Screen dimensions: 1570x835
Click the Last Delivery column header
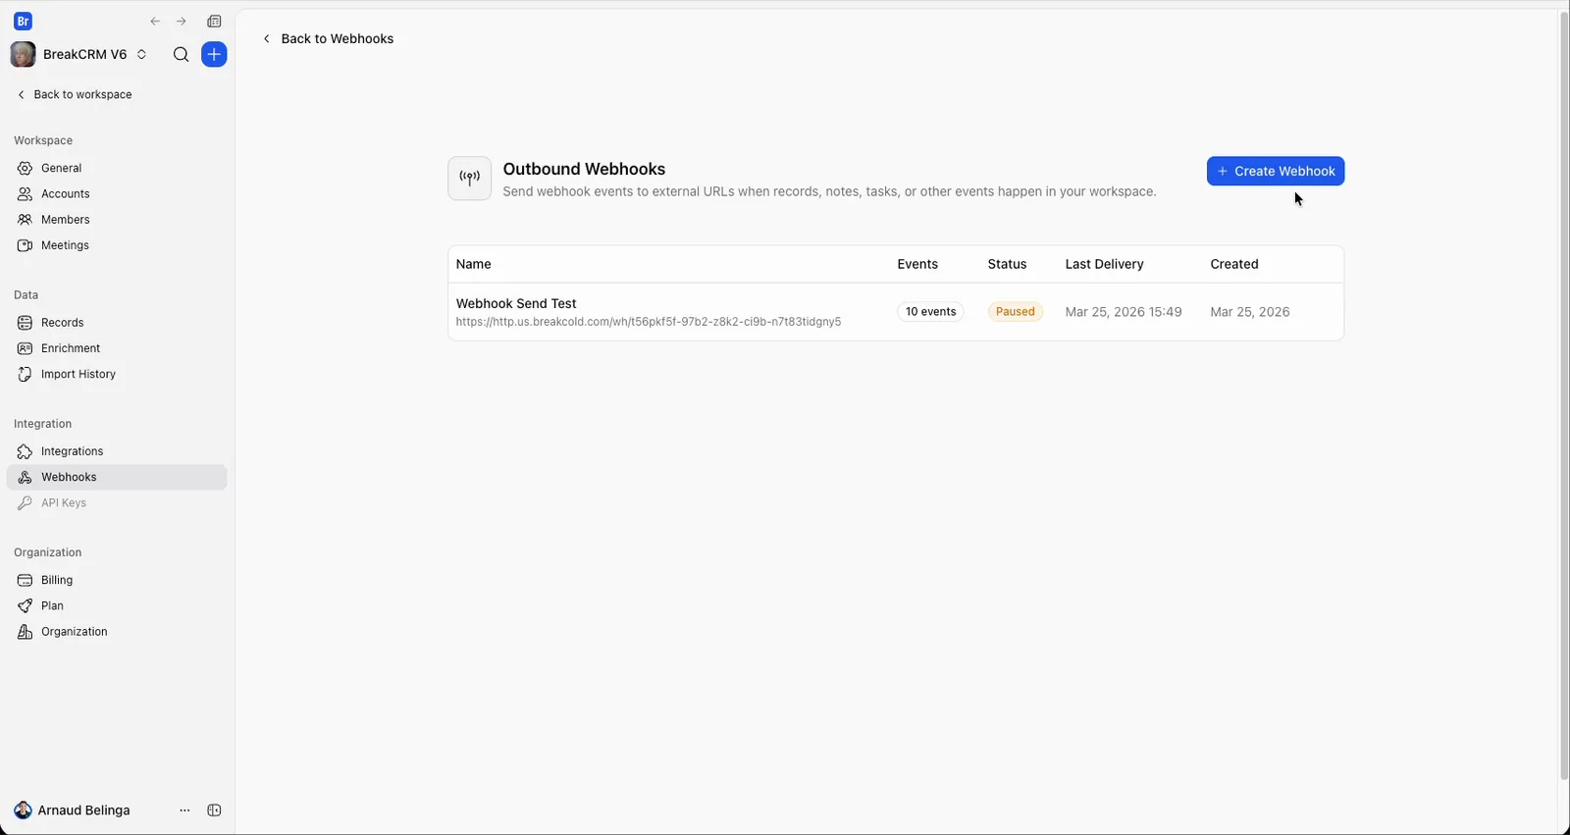pos(1105,264)
